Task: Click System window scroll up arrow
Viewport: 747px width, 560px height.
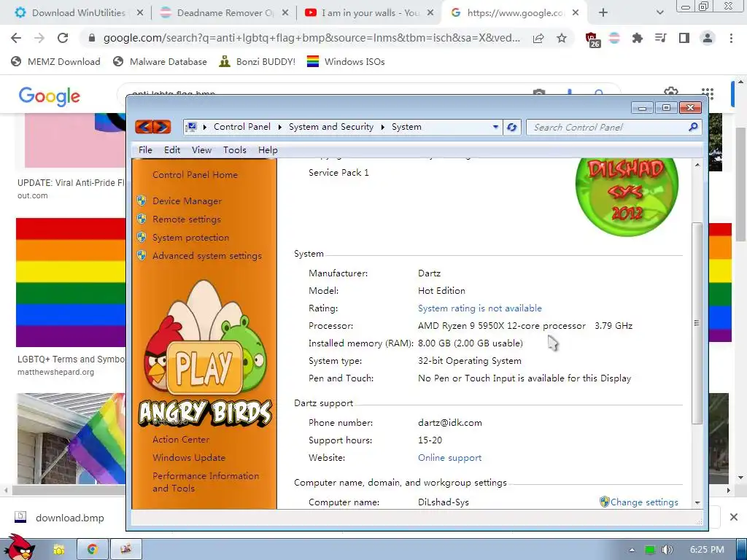Action: (x=697, y=165)
